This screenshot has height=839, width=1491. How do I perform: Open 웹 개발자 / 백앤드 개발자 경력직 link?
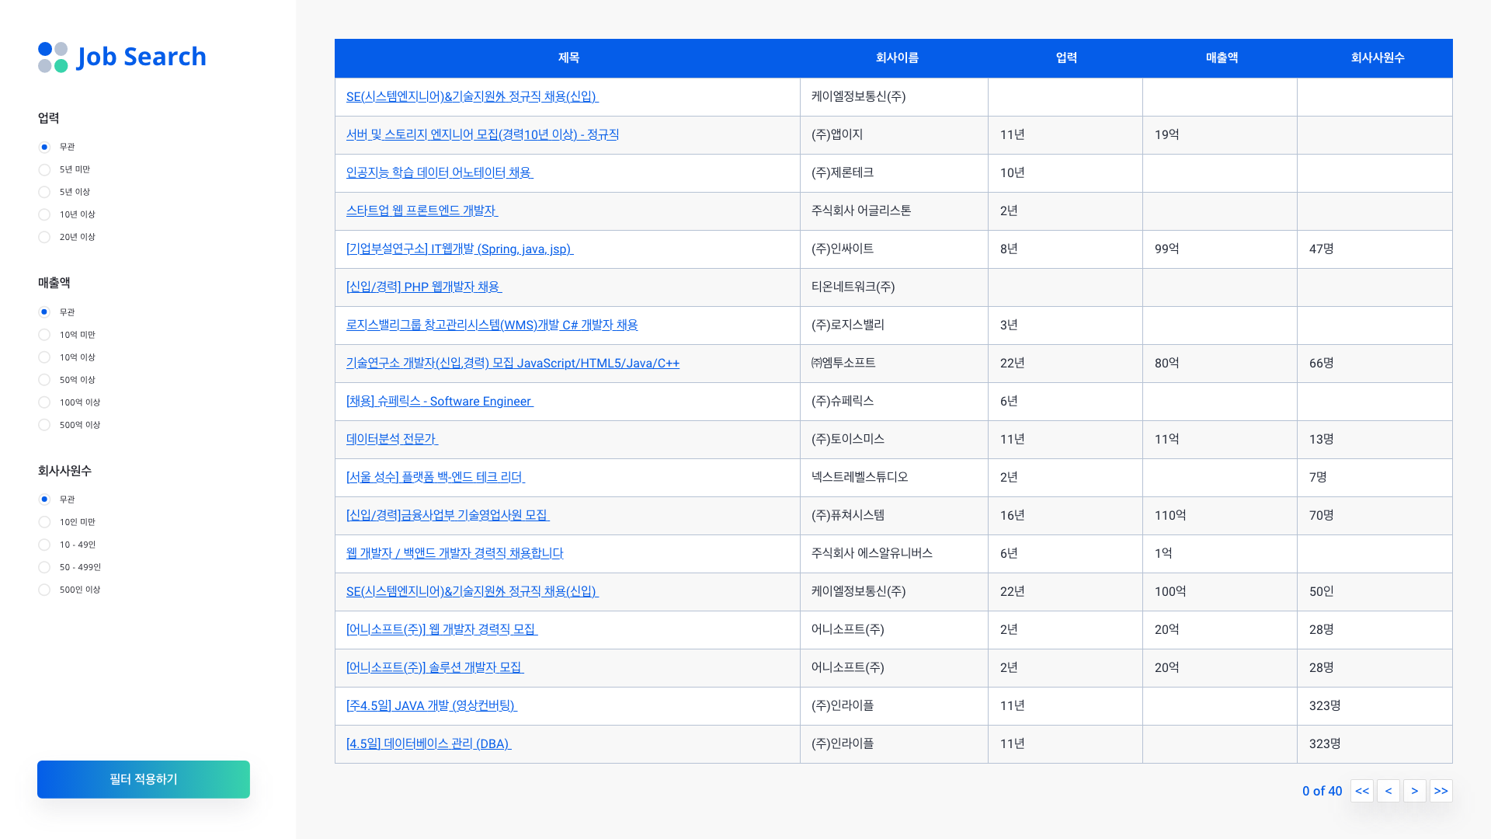coord(455,553)
